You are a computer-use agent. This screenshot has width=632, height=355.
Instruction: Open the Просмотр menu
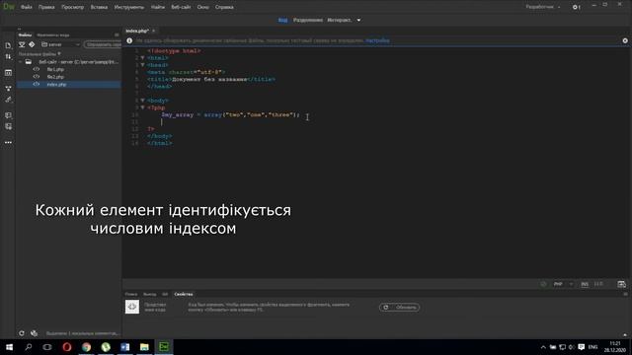(72, 7)
